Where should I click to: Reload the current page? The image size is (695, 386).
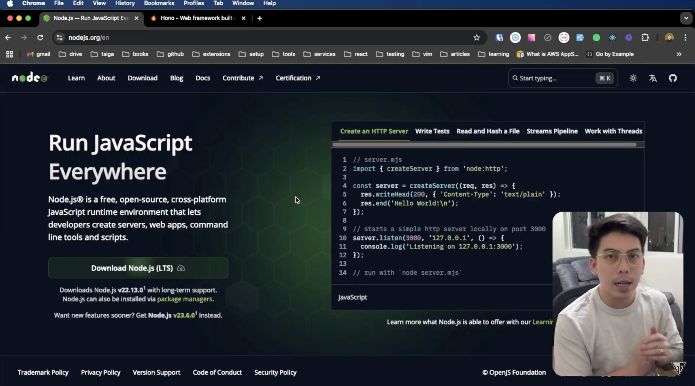point(40,37)
